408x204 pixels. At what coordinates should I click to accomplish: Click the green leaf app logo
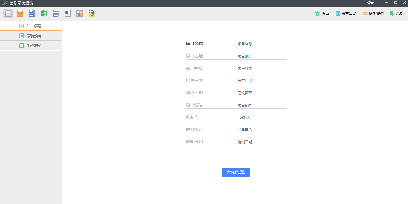[x=5, y=3]
